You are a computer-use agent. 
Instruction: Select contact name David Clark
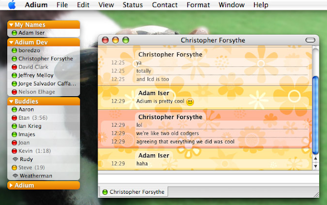[33, 67]
